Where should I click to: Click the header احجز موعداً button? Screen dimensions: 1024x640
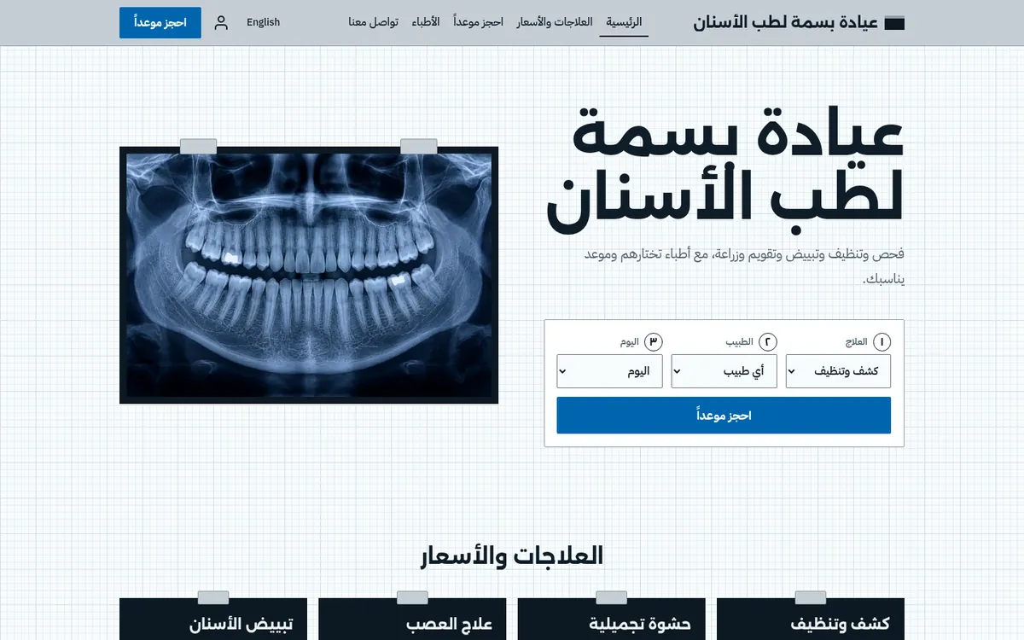pyautogui.click(x=160, y=23)
